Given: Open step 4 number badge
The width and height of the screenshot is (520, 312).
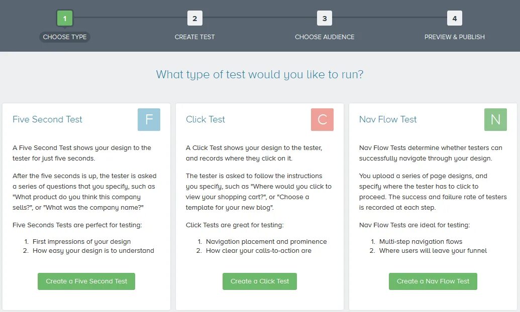Looking at the screenshot, I should click(x=454, y=19).
